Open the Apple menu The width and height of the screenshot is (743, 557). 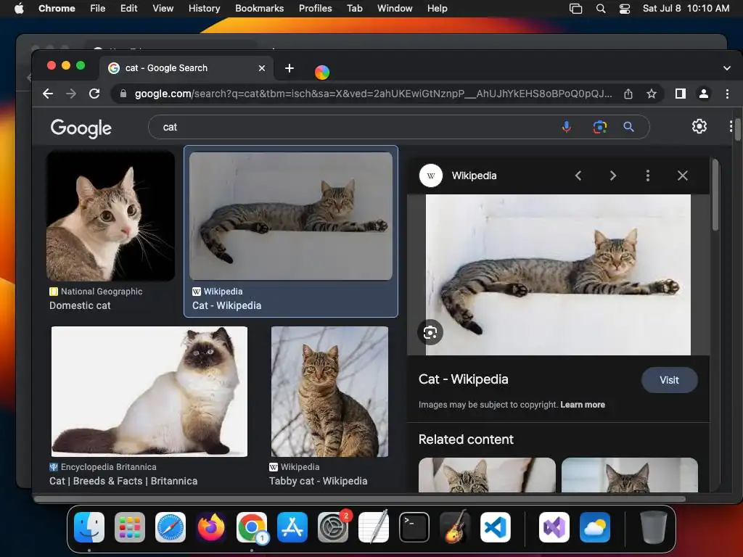click(19, 9)
